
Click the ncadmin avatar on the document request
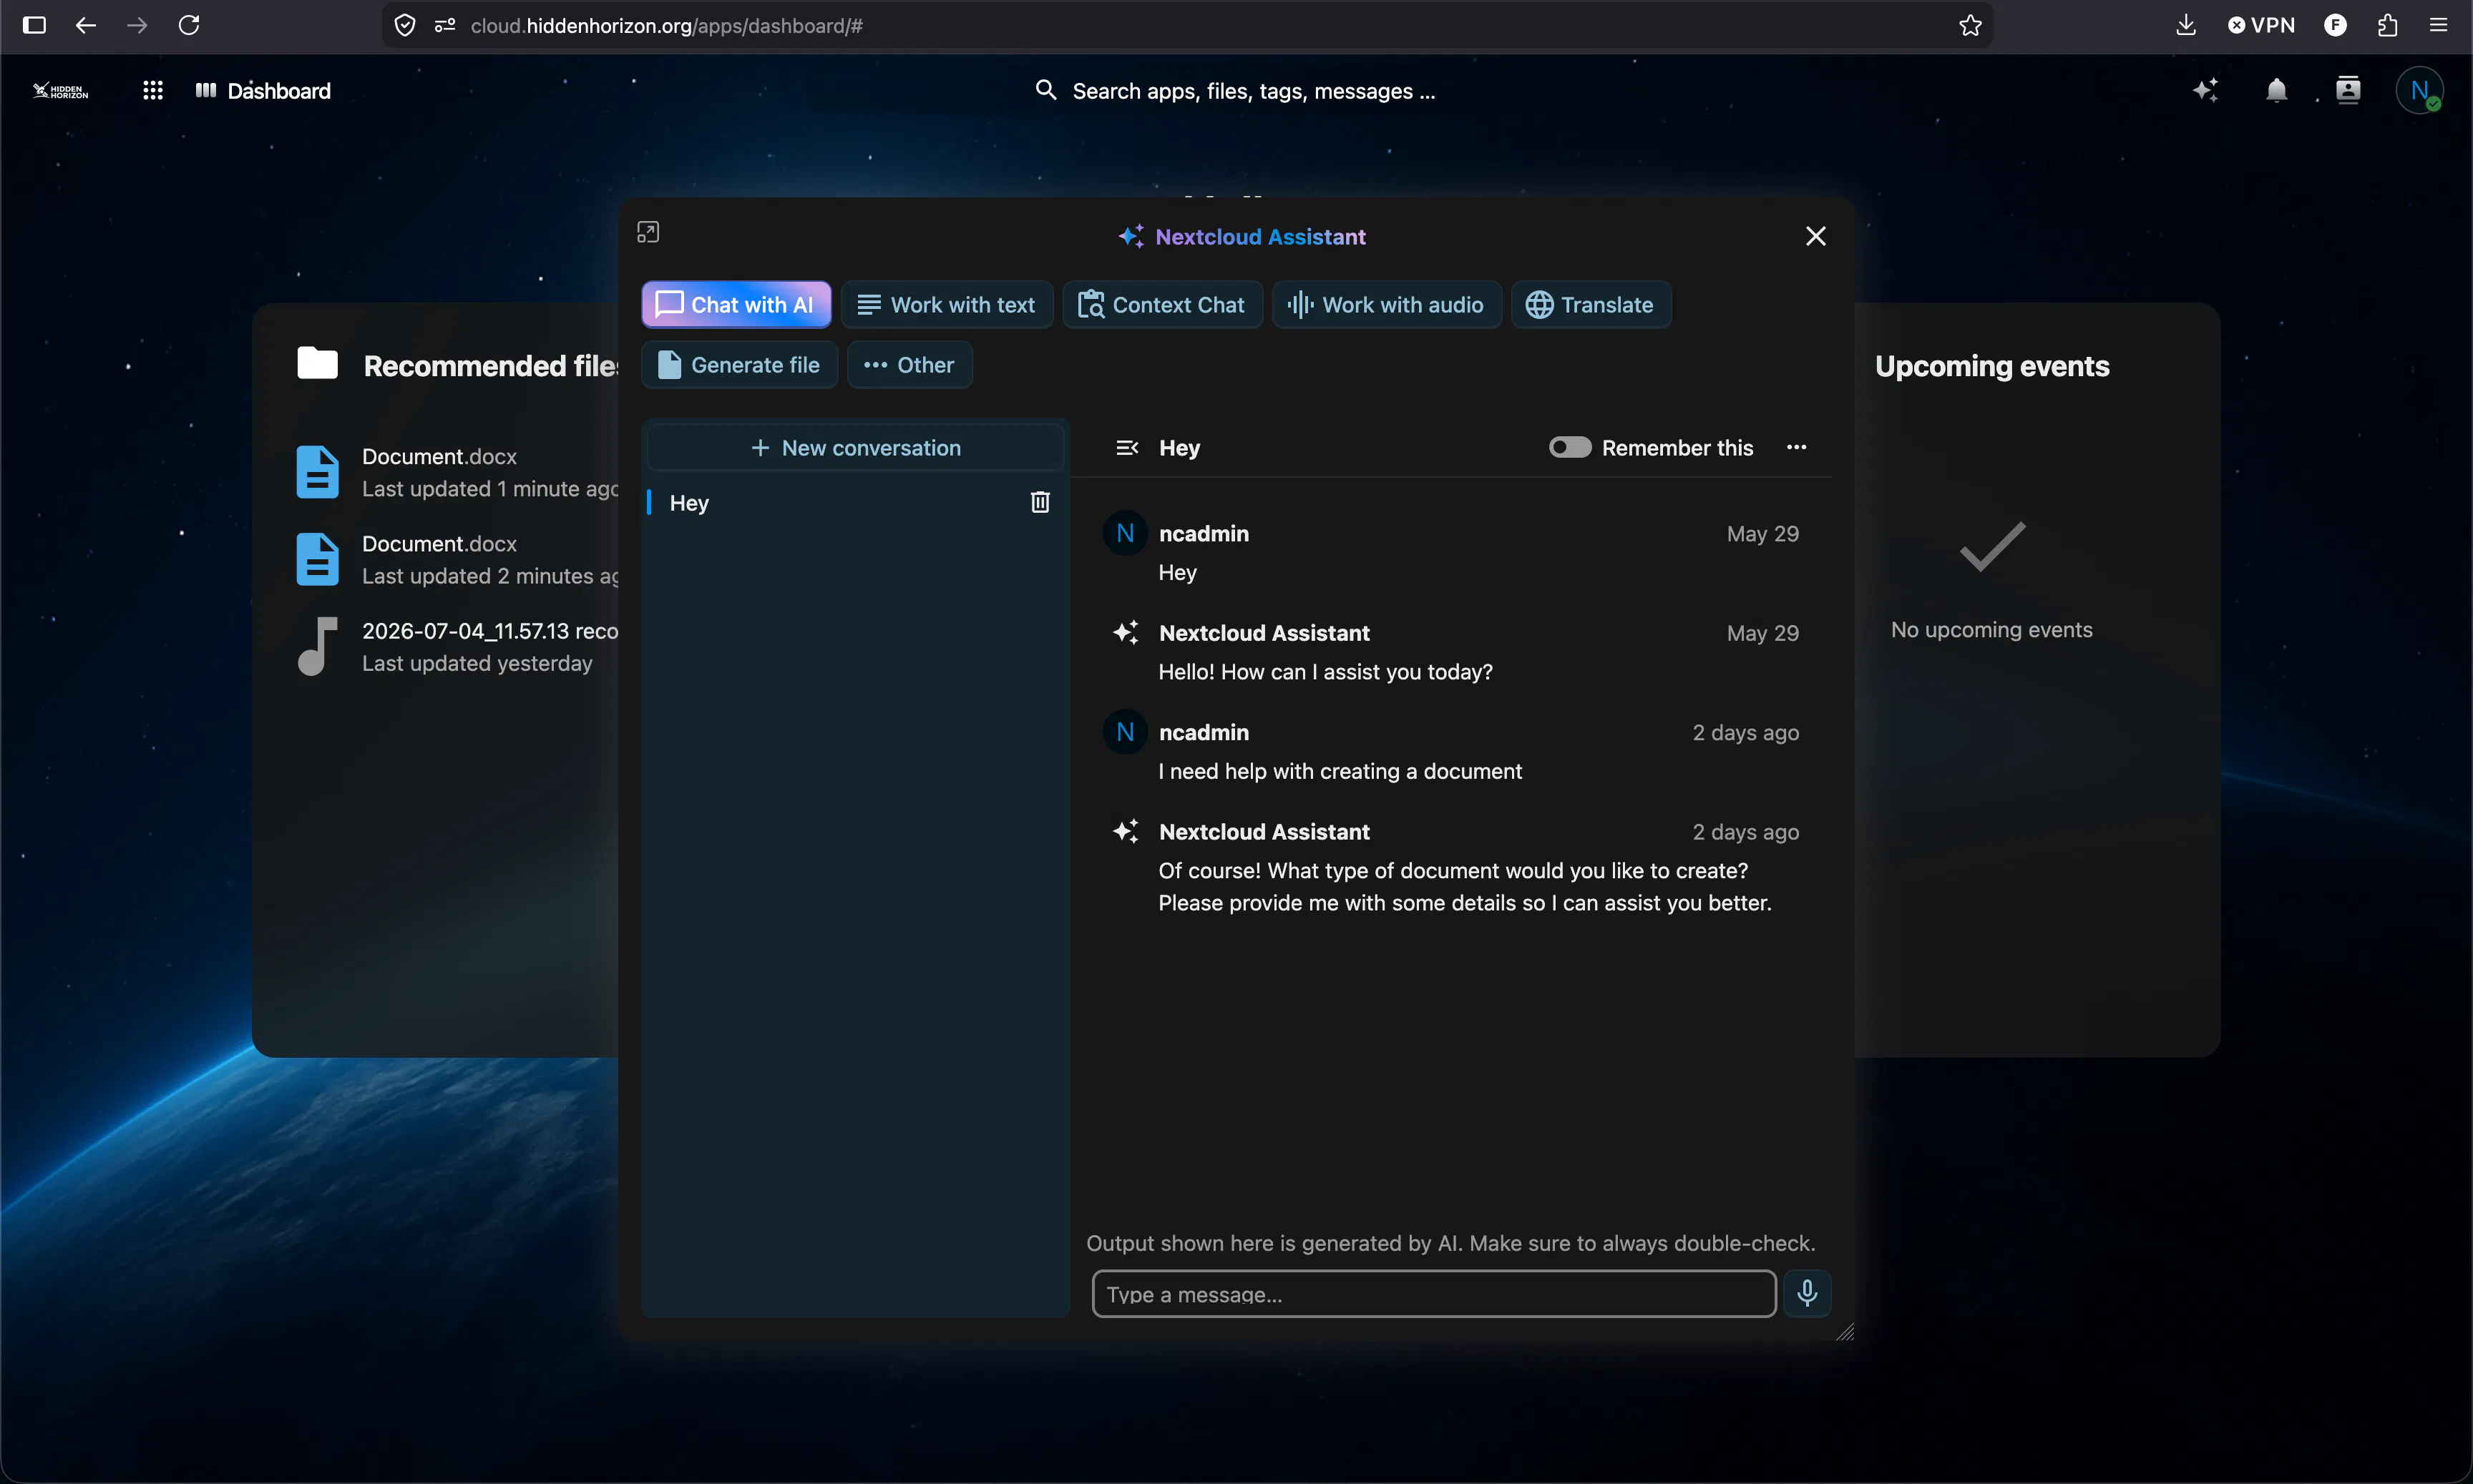coord(1126,733)
